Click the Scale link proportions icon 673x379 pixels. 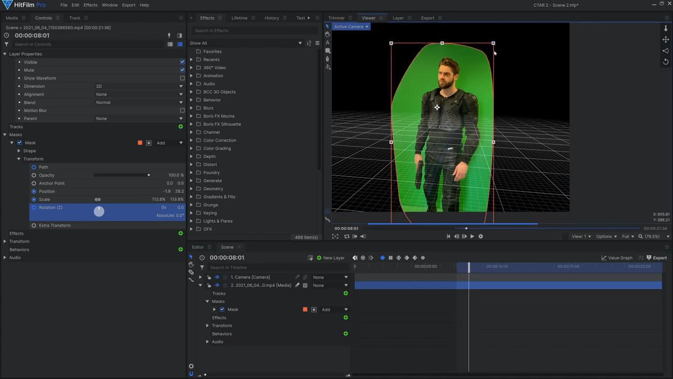[97, 200]
